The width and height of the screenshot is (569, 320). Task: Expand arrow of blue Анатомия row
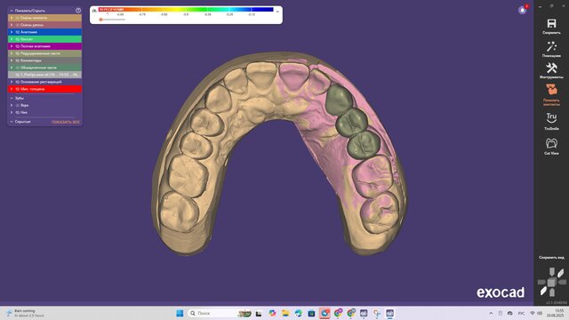12,32
